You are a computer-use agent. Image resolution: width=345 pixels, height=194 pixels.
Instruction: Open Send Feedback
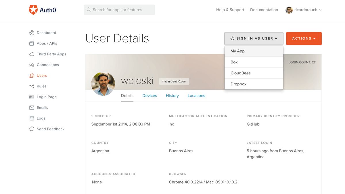click(x=51, y=129)
